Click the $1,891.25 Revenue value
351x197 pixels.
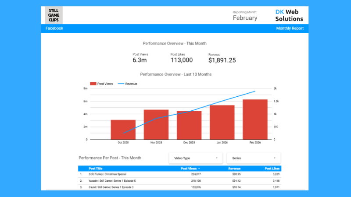pyautogui.click(x=222, y=60)
